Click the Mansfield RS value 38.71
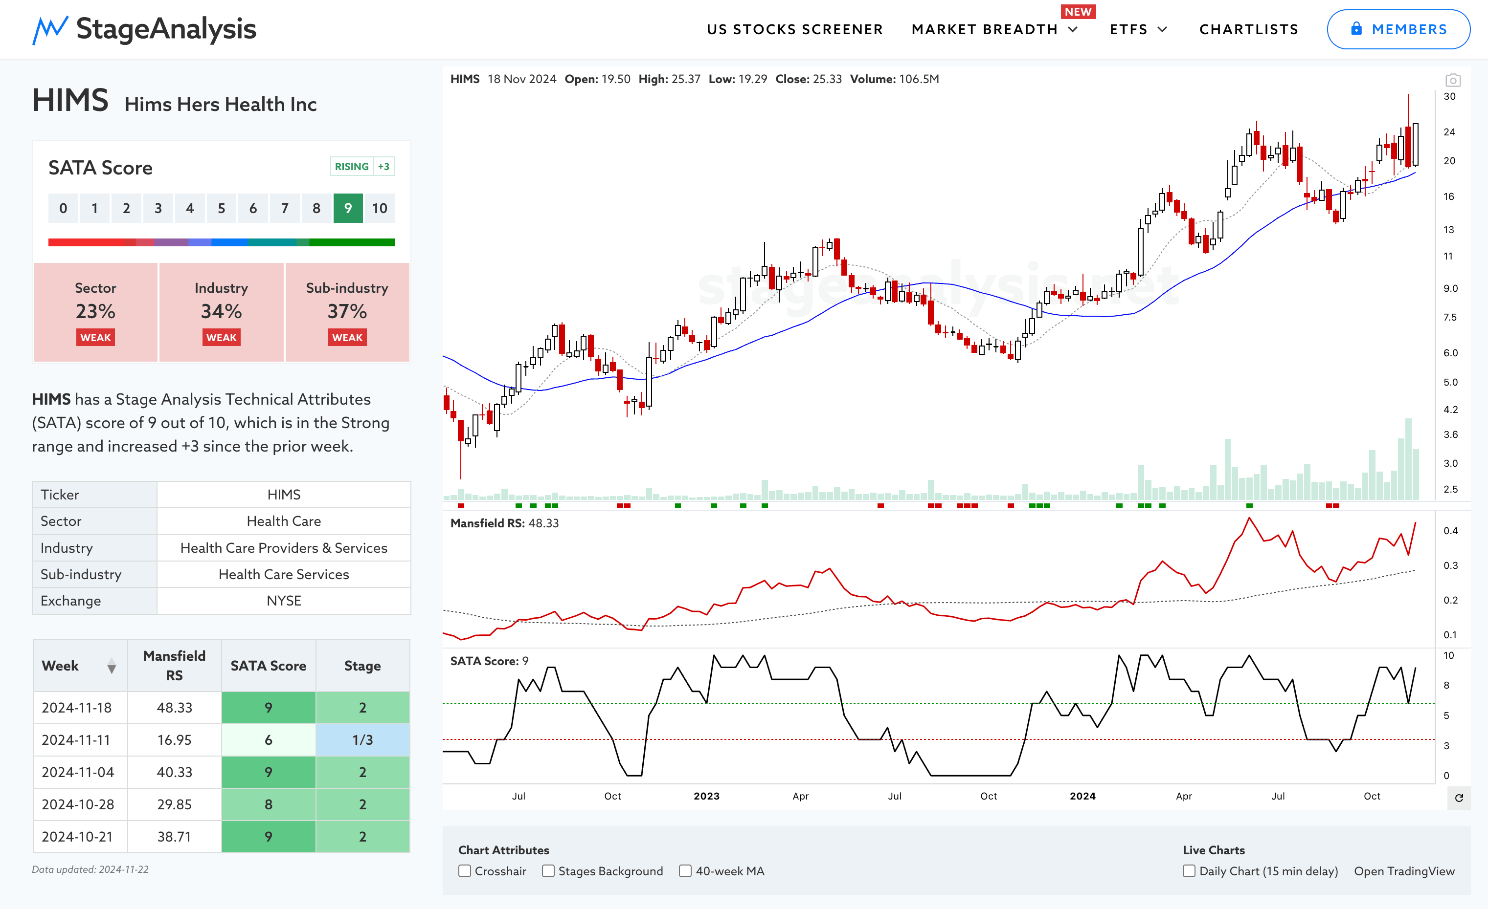 pyautogui.click(x=174, y=837)
